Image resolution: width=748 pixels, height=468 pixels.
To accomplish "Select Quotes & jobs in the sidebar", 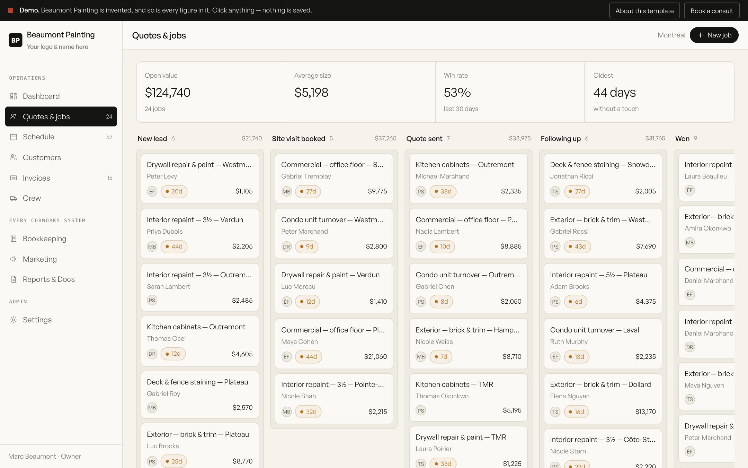I will [x=61, y=116].
